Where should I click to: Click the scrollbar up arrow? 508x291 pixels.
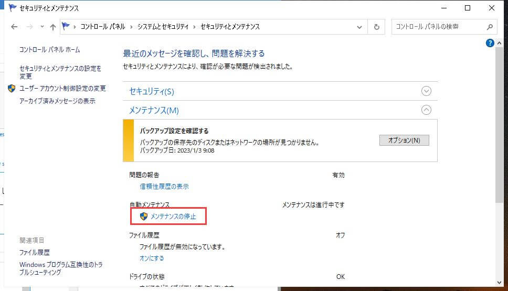(x=499, y=42)
